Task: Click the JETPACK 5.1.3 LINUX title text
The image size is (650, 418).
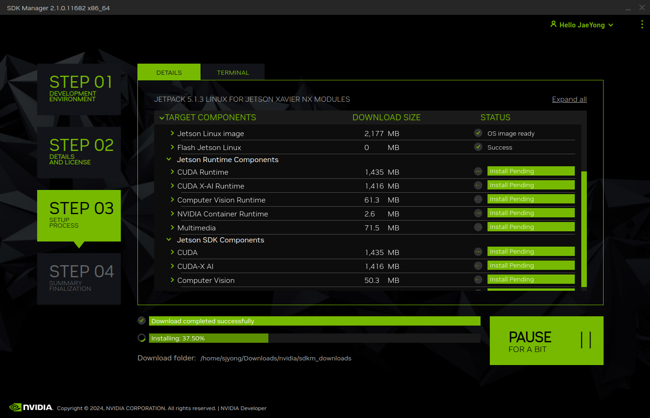Action: tap(252, 99)
